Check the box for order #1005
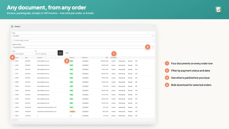 point(13,99)
